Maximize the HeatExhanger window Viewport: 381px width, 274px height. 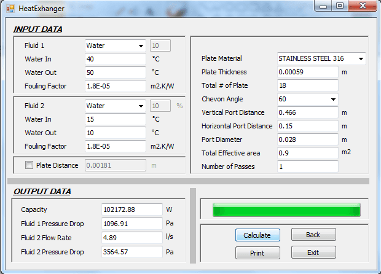(x=340, y=6)
